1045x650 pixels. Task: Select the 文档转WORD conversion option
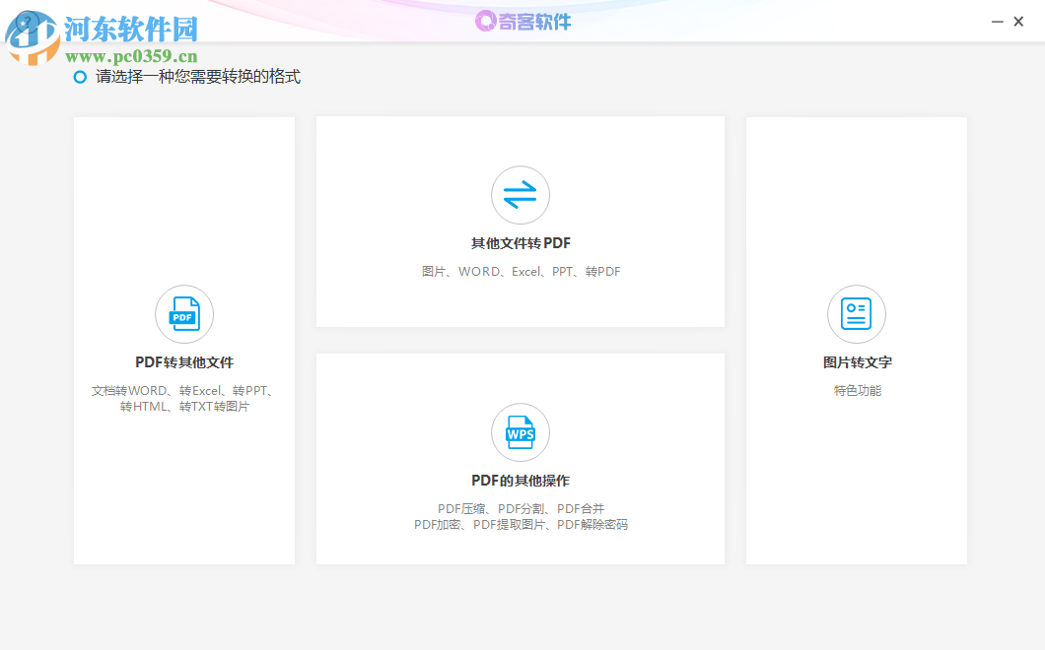pos(125,390)
